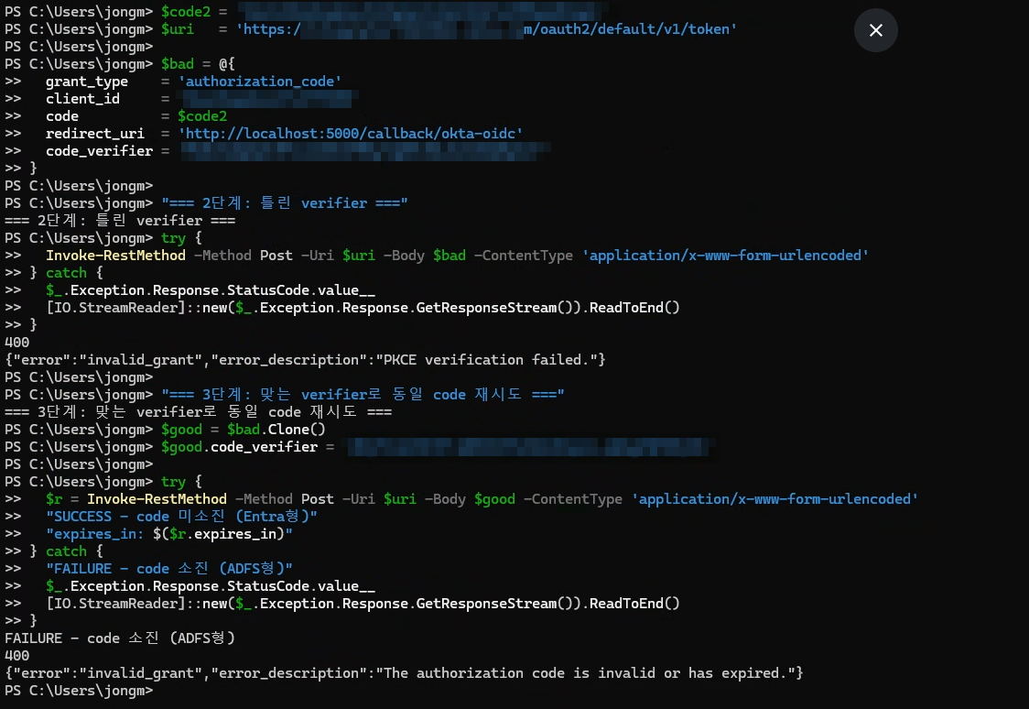Click the first 400 status code output
1029x709 pixels.
[x=17, y=342]
